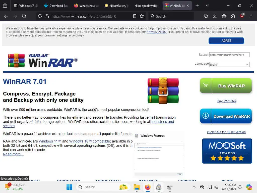The height and width of the screenshot is (193, 257).
Task: Click the site search term field
Action: point(229,55)
